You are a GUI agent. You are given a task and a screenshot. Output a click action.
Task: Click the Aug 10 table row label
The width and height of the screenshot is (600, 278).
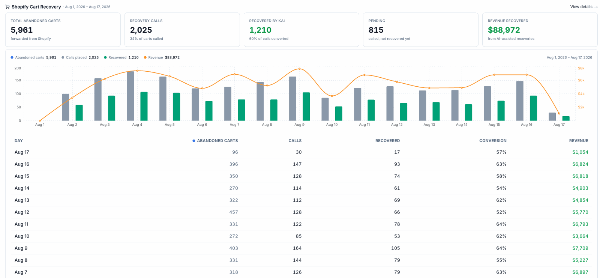[x=22, y=236]
